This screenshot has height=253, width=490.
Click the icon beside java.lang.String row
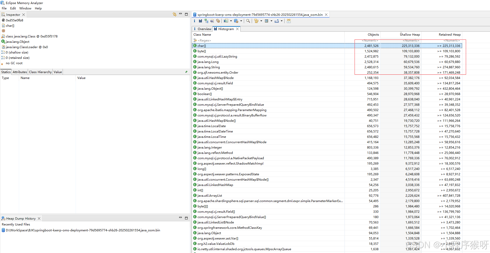coord(195,67)
